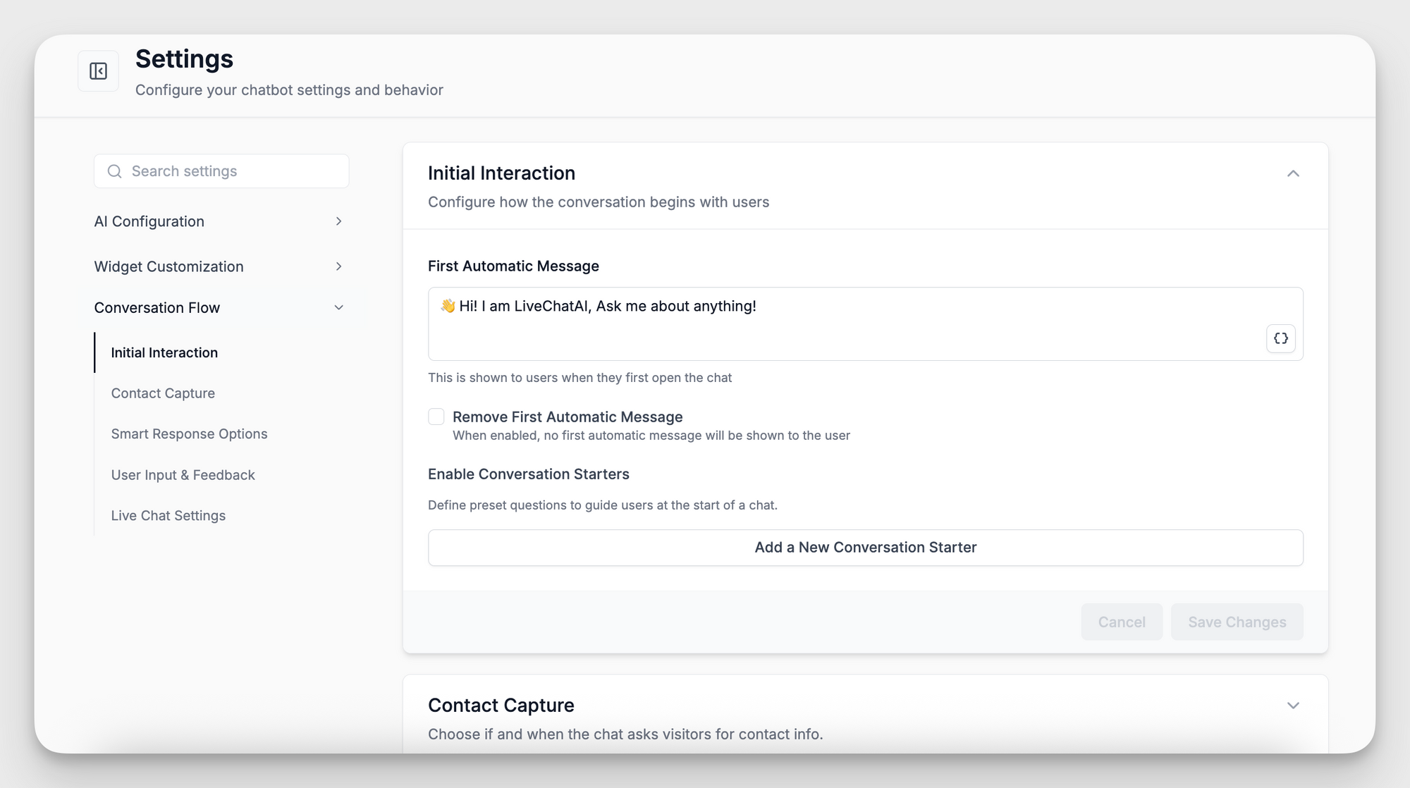The height and width of the screenshot is (788, 1410).
Task: Collapse Conversation Flow chevron
Action: [338, 307]
